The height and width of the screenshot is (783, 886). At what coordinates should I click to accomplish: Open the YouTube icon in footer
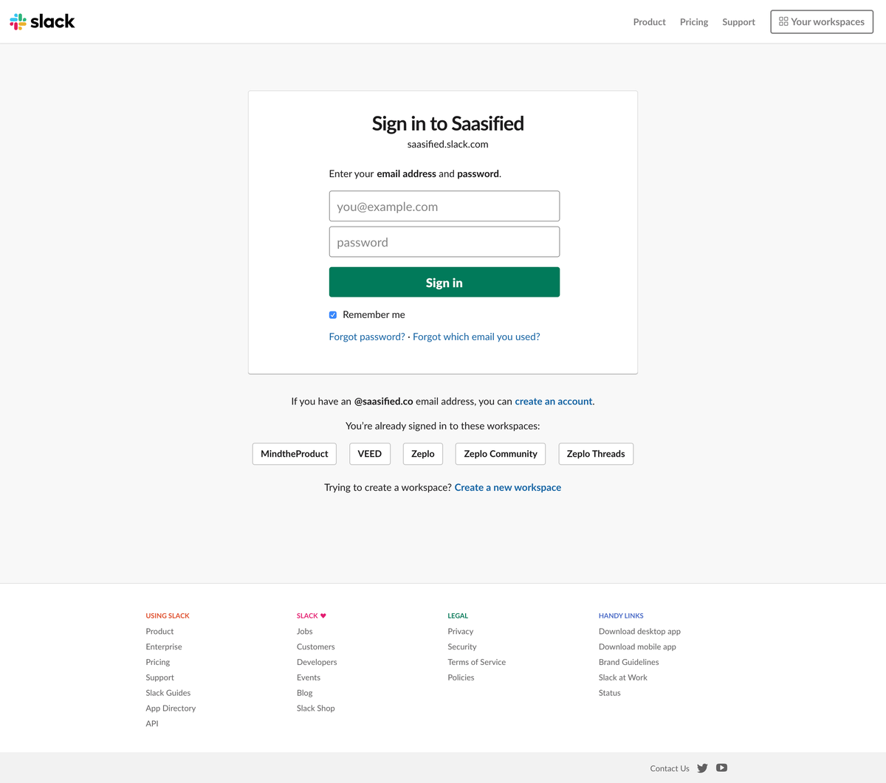point(722,768)
